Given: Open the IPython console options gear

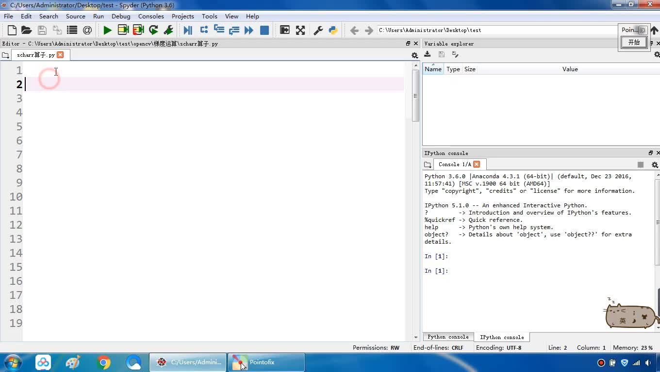Looking at the screenshot, I should (655, 165).
